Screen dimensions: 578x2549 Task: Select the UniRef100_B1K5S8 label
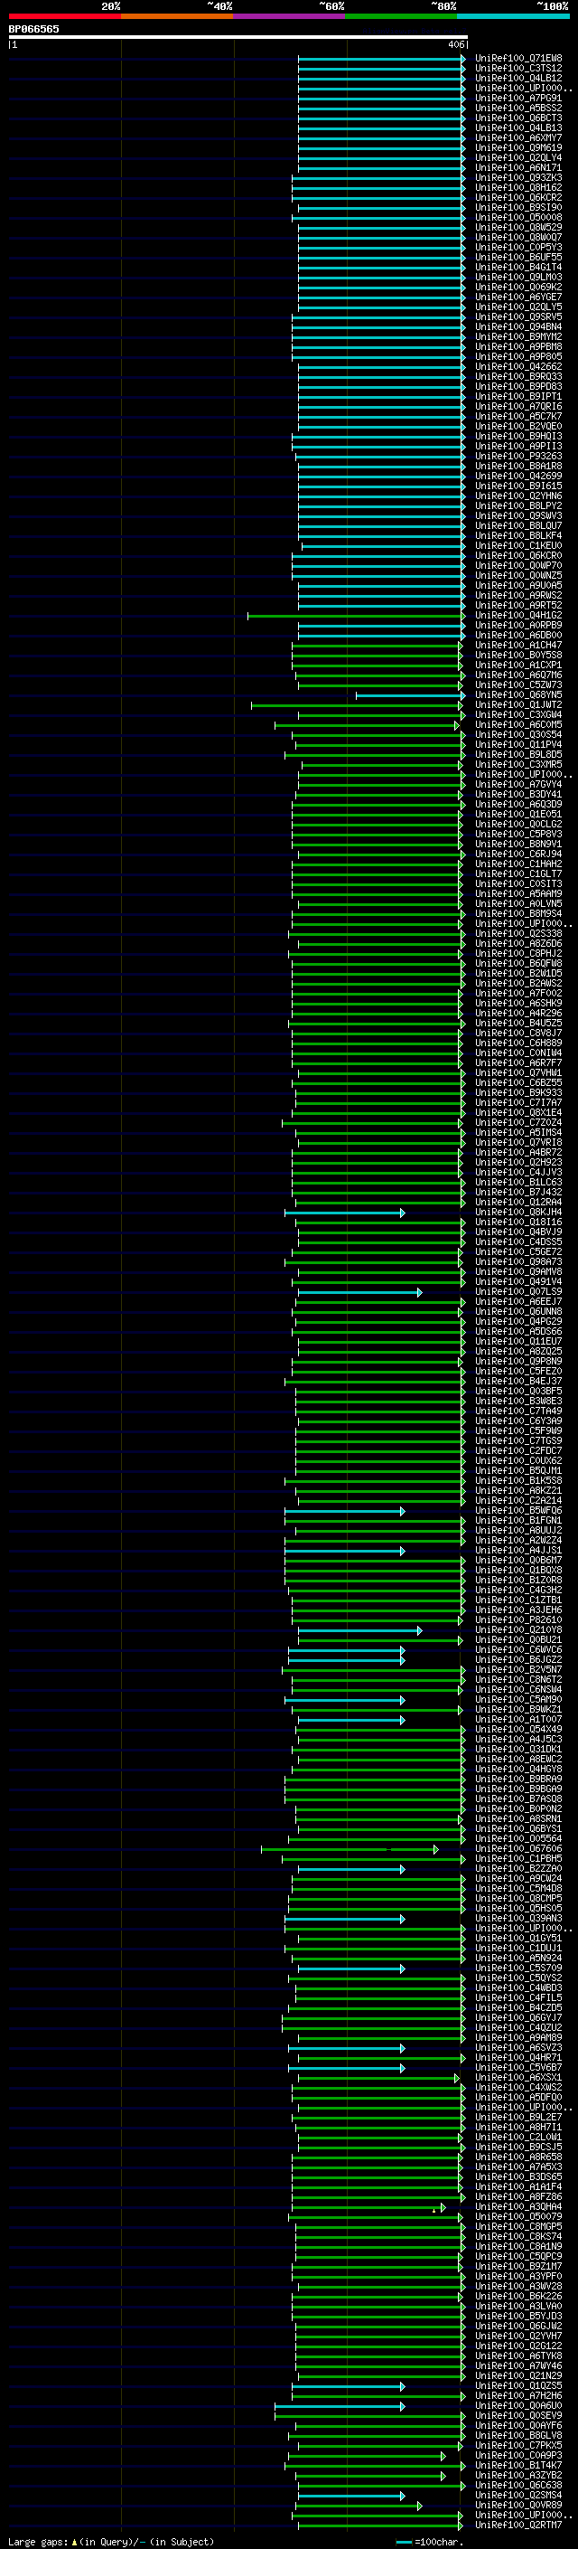coord(518,1480)
